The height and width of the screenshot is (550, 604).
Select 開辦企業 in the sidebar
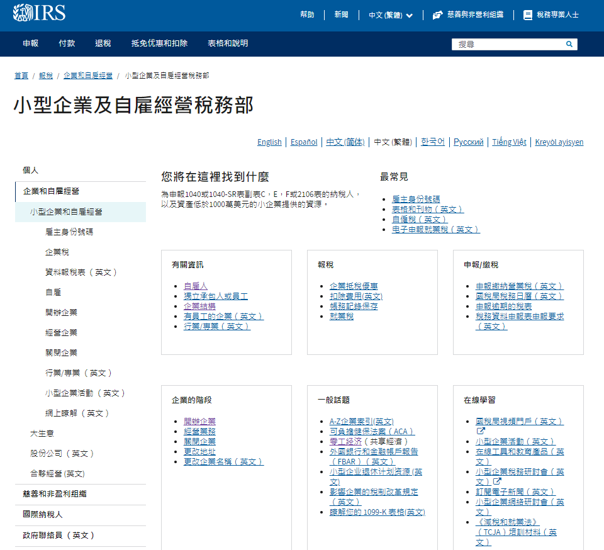point(61,313)
